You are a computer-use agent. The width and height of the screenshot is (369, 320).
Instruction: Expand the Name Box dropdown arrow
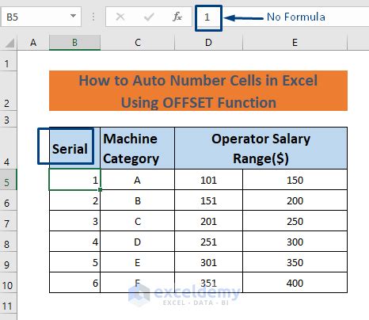pos(73,16)
